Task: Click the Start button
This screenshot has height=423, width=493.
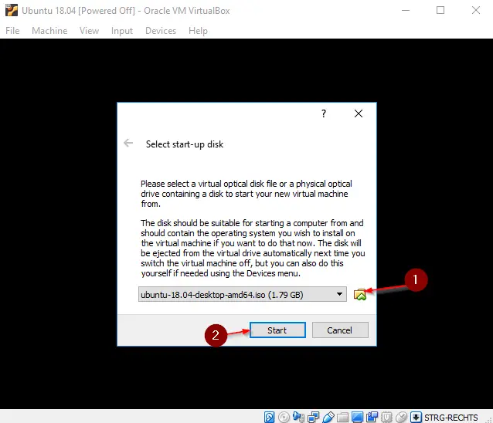Action: 277,330
